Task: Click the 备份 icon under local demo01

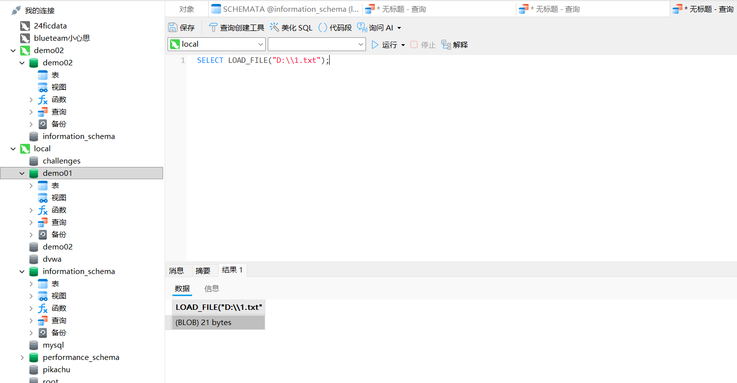Action: 43,234
